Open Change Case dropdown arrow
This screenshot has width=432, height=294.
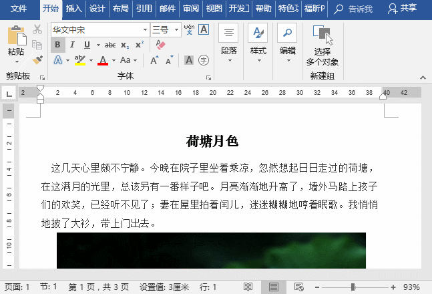coord(136,60)
